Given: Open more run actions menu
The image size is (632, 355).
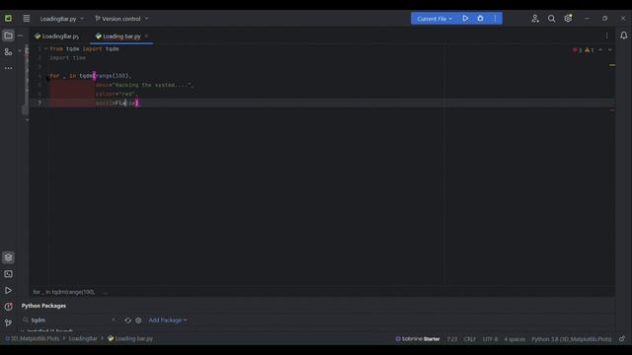Looking at the screenshot, I should [x=495, y=19].
